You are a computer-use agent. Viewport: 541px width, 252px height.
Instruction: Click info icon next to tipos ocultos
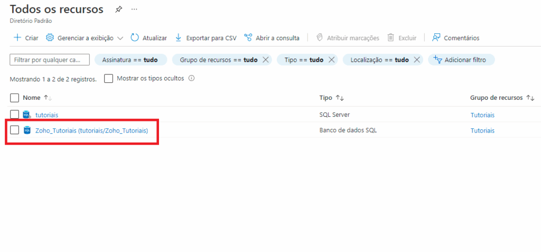pyautogui.click(x=191, y=78)
